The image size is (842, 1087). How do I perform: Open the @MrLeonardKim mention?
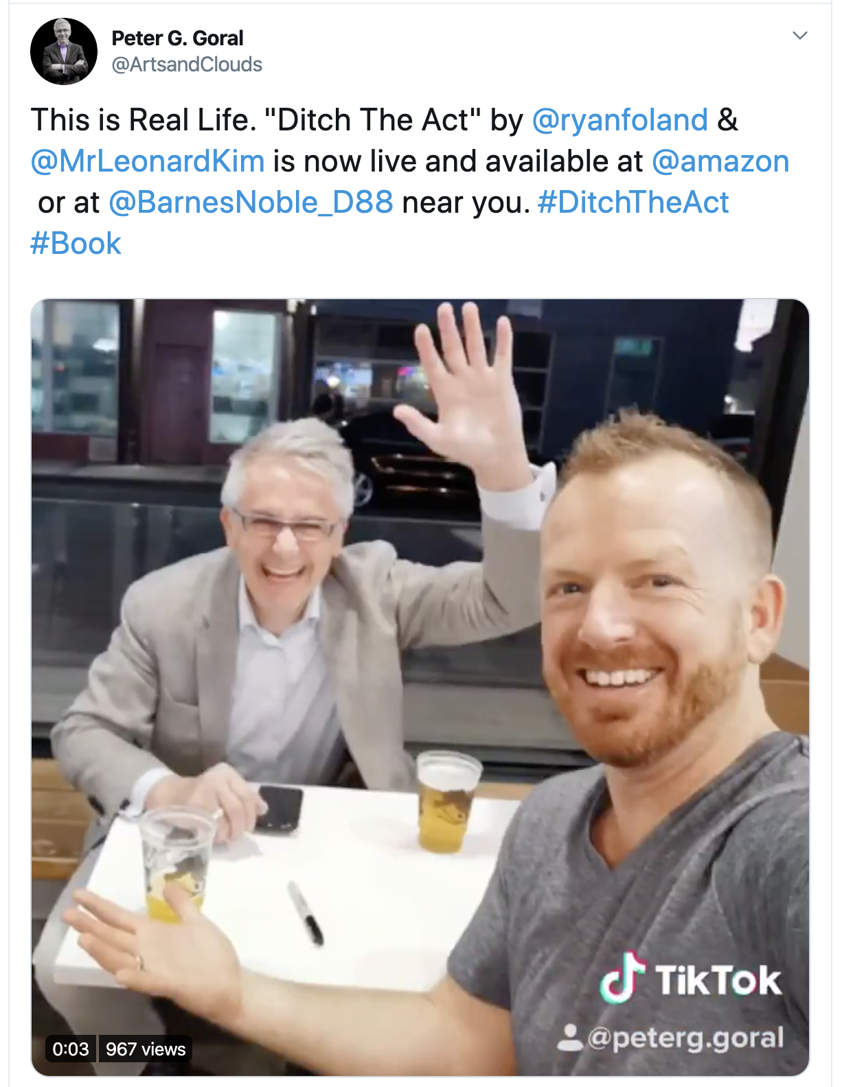(148, 161)
